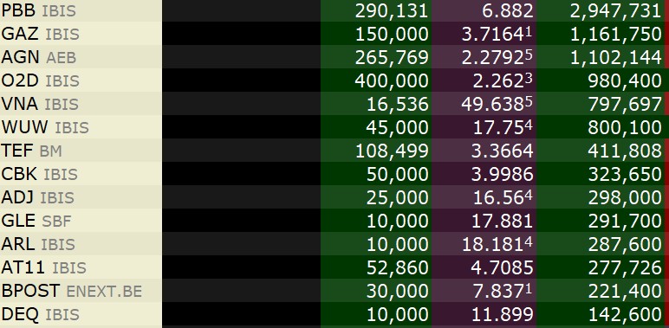Select the DEQ IBIS ticker
The image size is (669, 328).
point(41,315)
